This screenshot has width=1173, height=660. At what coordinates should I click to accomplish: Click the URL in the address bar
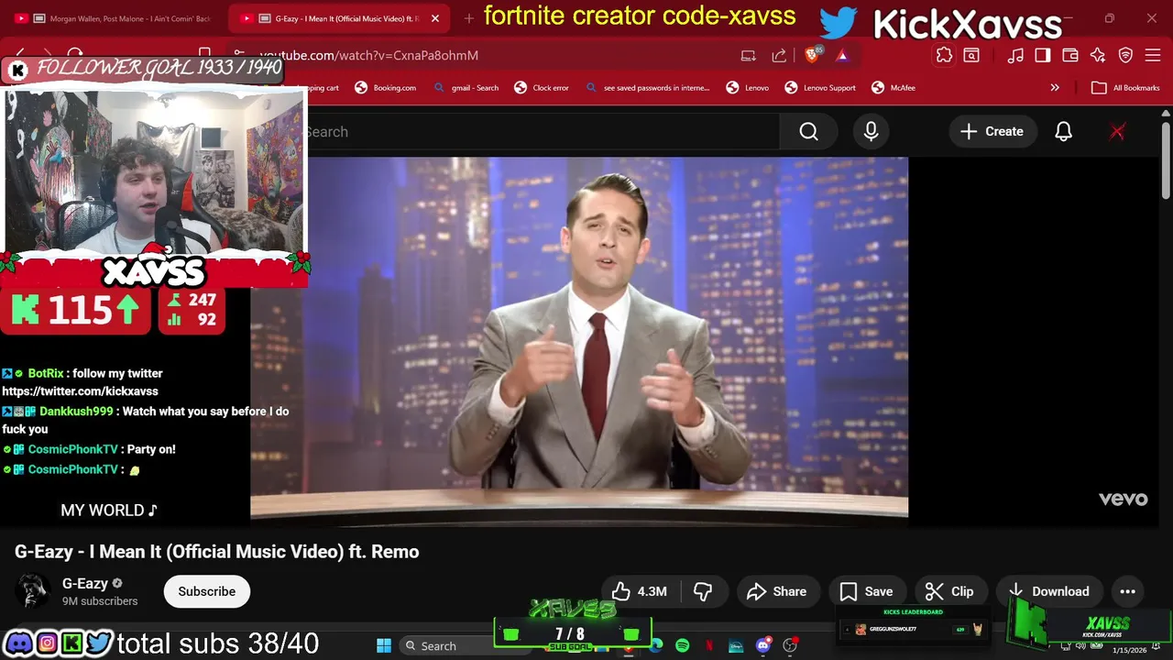point(368,56)
